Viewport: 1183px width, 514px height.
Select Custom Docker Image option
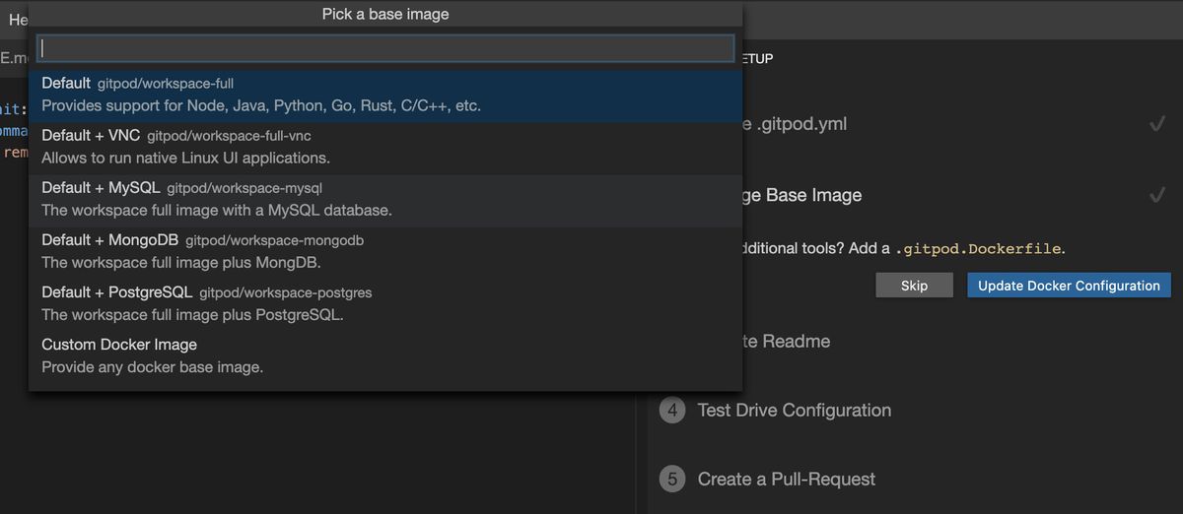385,356
